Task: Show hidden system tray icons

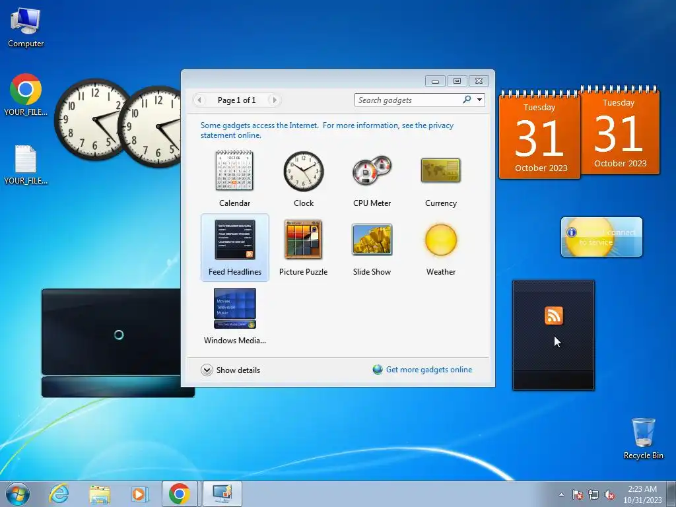Action: coord(561,494)
